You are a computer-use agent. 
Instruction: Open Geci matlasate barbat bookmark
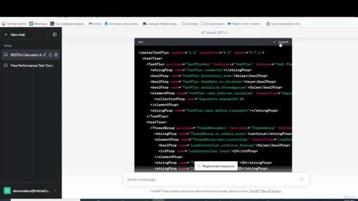coord(68,23)
